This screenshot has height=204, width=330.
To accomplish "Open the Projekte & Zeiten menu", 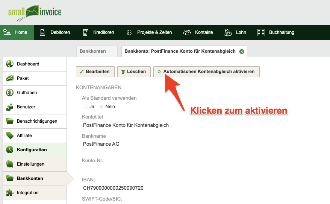I will (x=150, y=32).
